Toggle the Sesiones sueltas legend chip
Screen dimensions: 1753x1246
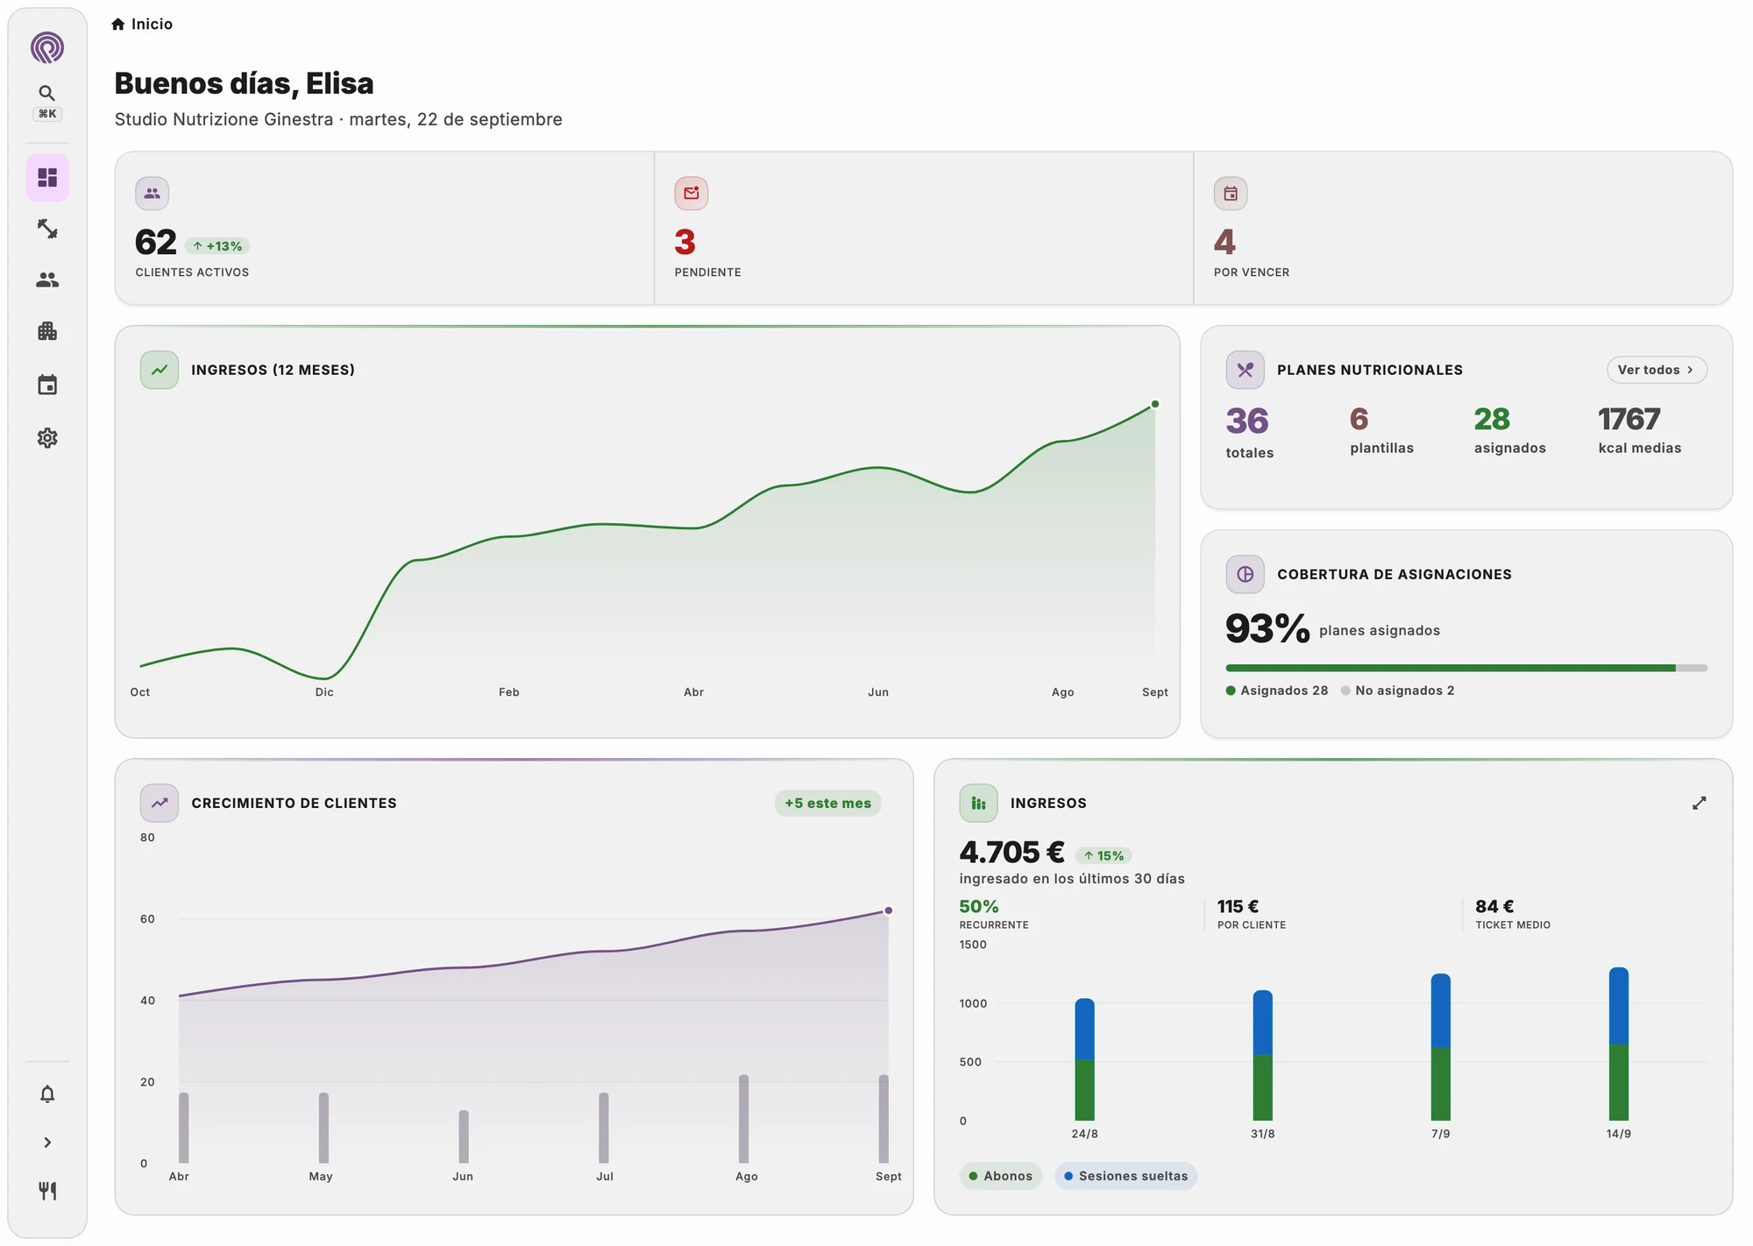pyautogui.click(x=1125, y=1176)
